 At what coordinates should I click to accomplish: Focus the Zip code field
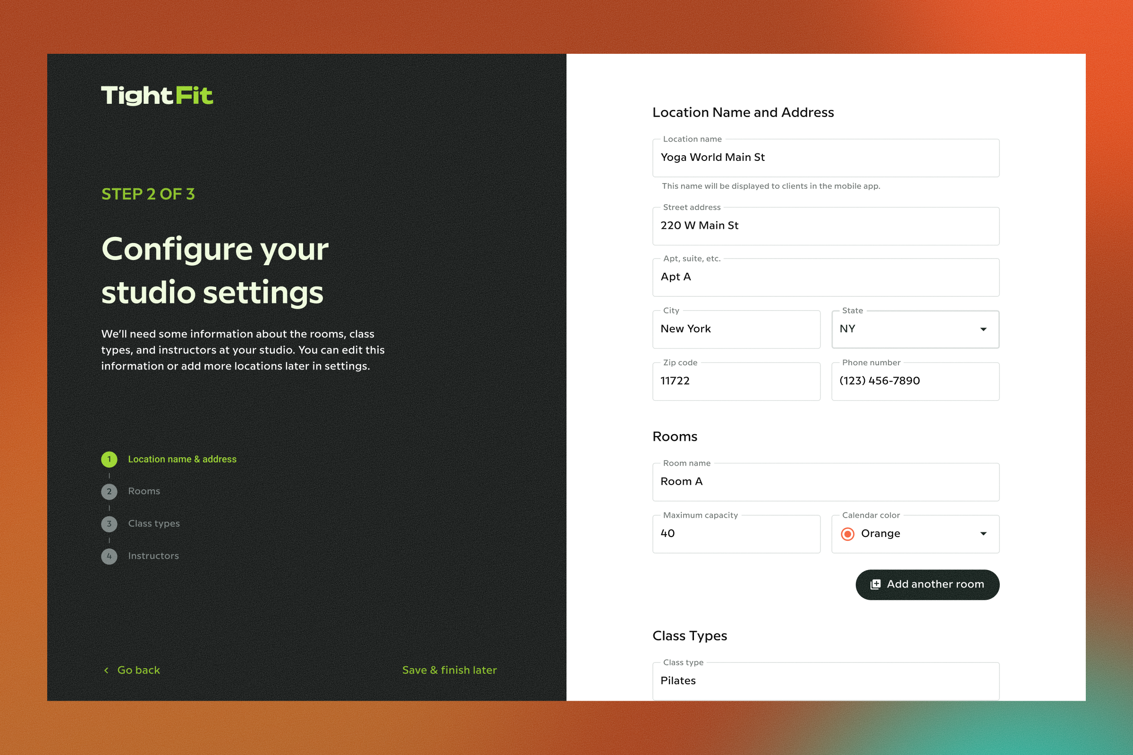[x=736, y=381]
